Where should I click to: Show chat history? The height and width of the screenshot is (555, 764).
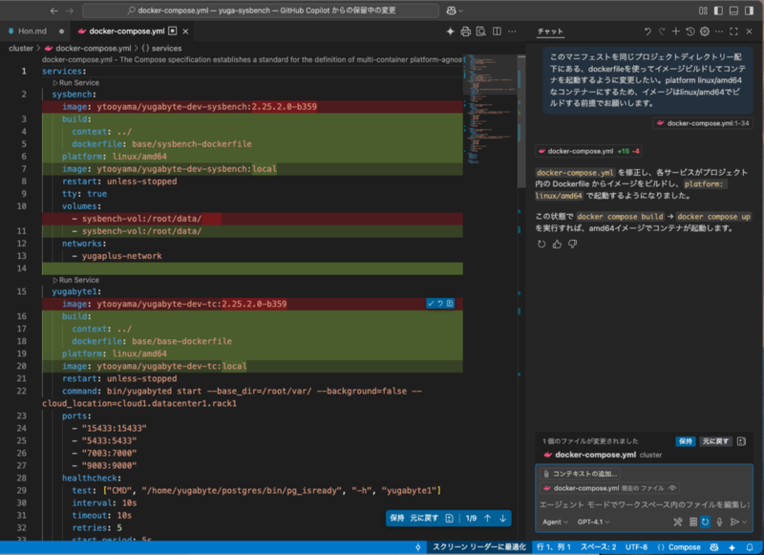[690, 32]
